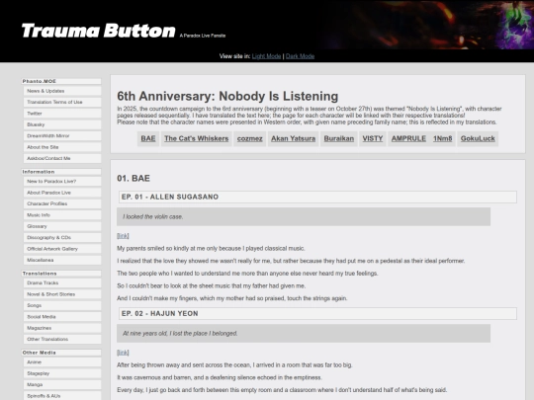Open New to Paradox Live? page
The image size is (534, 400).
coord(62,182)
